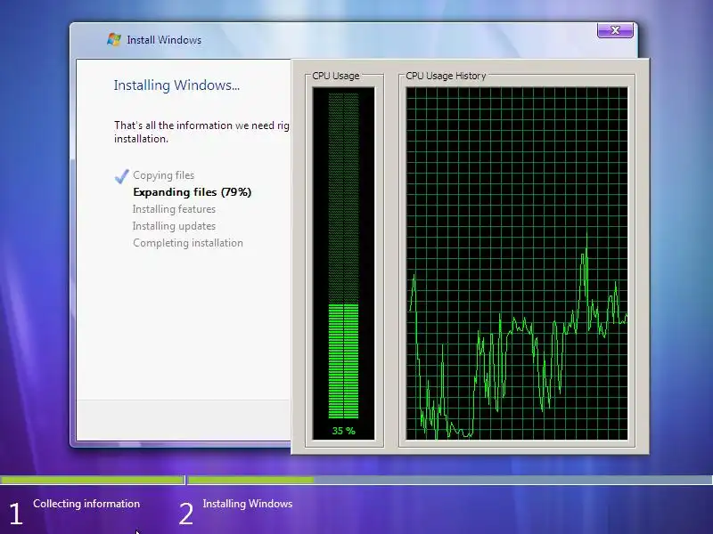713x534 pixels.
Task: Click the 'Install Windows' title text
Action: click(164, 40)
